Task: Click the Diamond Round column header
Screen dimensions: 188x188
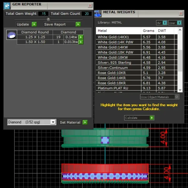Action: point(35,32)
